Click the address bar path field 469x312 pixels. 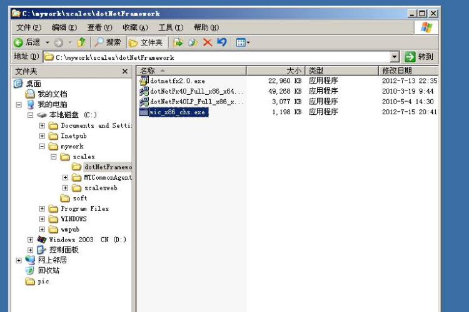pyautogui.click(x=217, y=57)
